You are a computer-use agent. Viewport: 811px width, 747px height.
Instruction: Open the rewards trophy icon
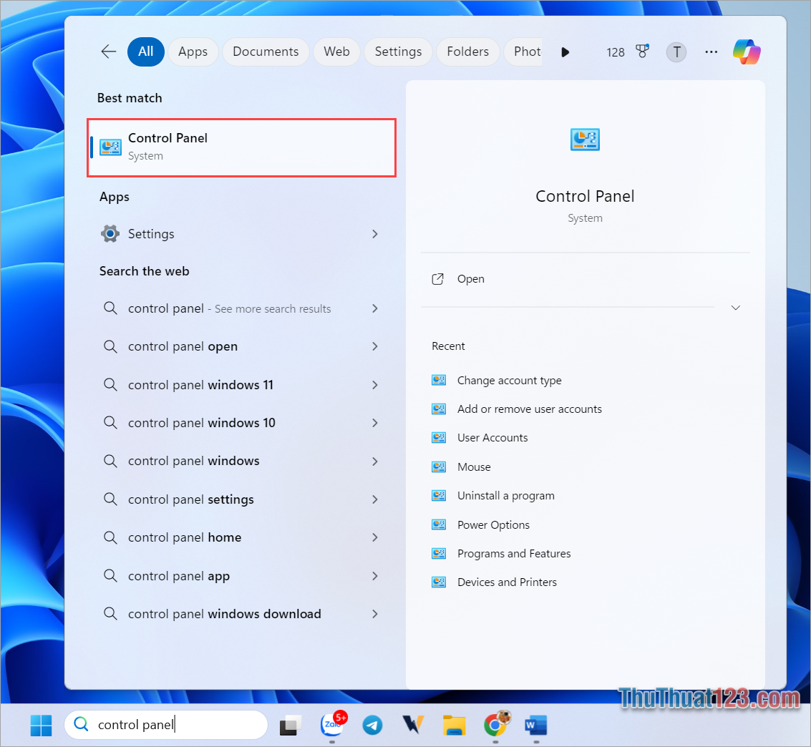642,52
